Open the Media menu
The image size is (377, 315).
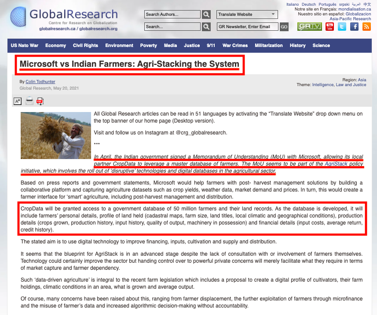tap(171, 45)
